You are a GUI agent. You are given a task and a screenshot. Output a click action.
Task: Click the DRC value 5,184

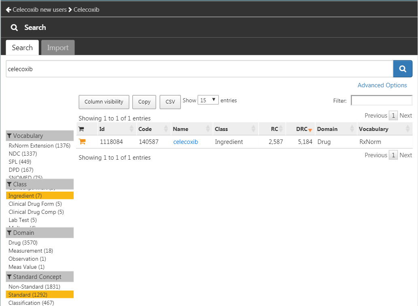[x=305, y=142]
